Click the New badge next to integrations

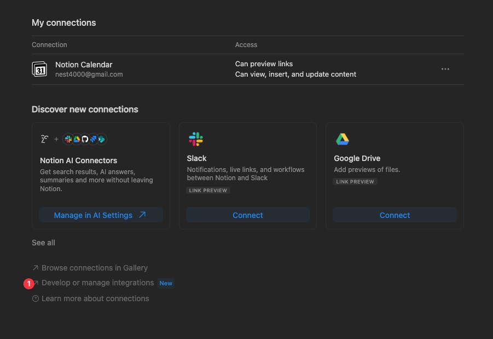pyautogui.click(x=166, y=283)
